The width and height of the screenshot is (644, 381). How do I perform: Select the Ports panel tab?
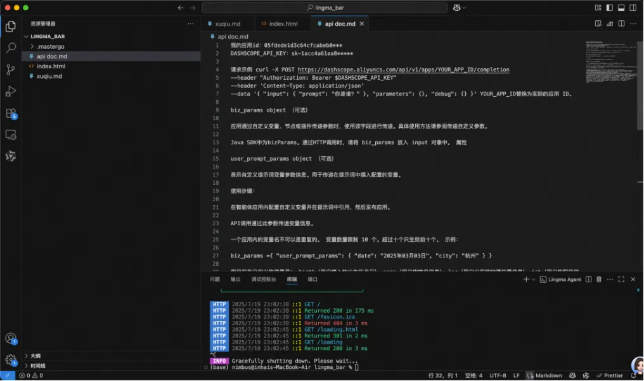312,279
